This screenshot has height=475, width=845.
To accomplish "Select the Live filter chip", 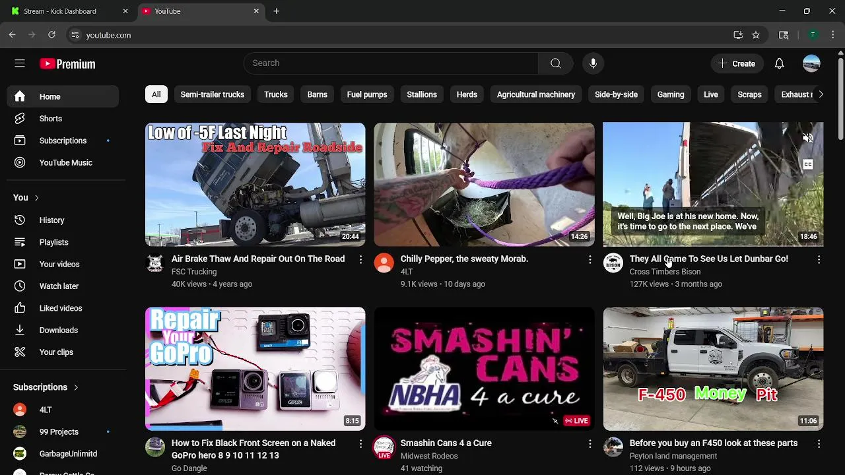I will pyautogui.click(x=711, y=94).
